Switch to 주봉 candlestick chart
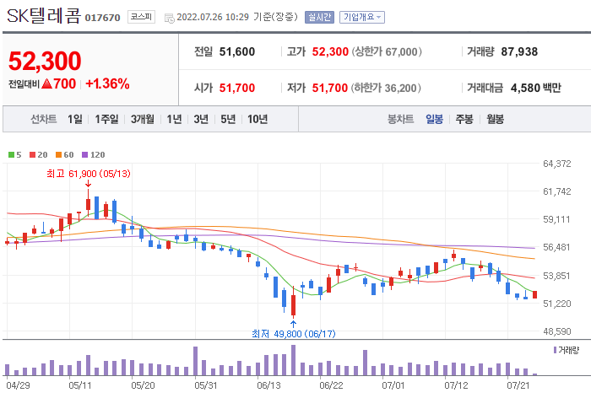 (464, 120)
